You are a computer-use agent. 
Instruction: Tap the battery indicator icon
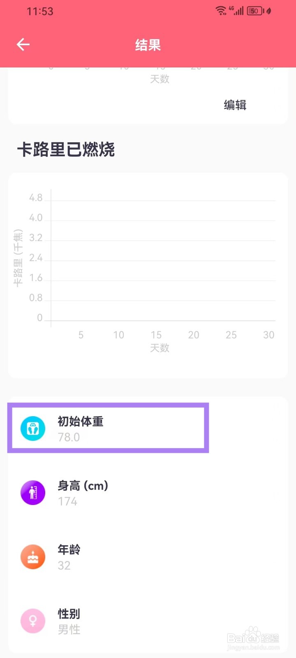tap(255, 11)
